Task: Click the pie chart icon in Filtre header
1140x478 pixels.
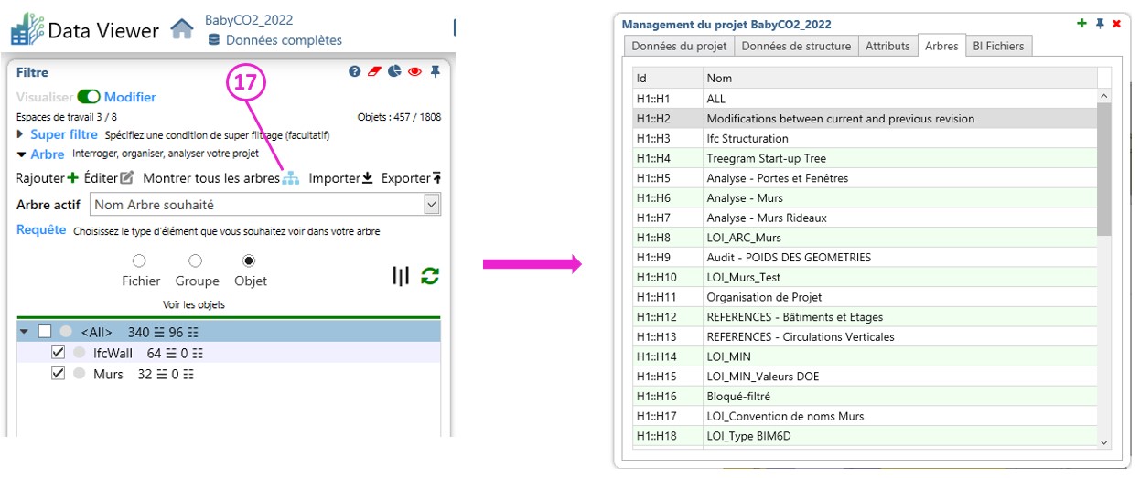Action: coord(394,72)
